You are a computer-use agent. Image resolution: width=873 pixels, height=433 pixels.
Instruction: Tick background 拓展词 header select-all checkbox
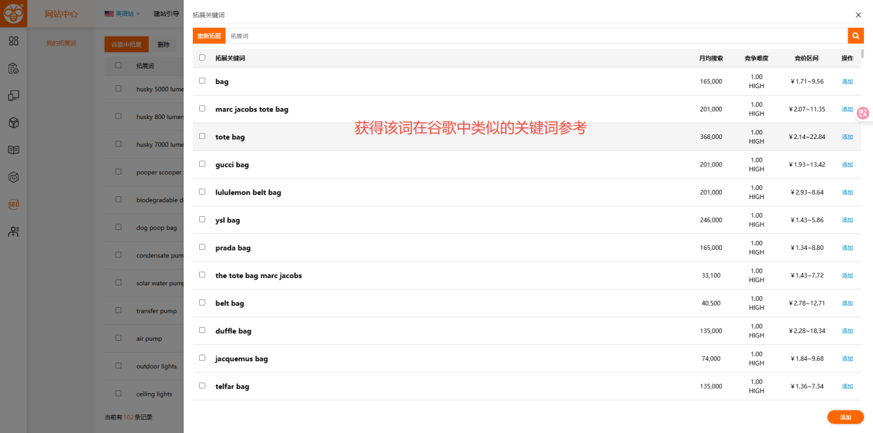click(x=119, y=65)
